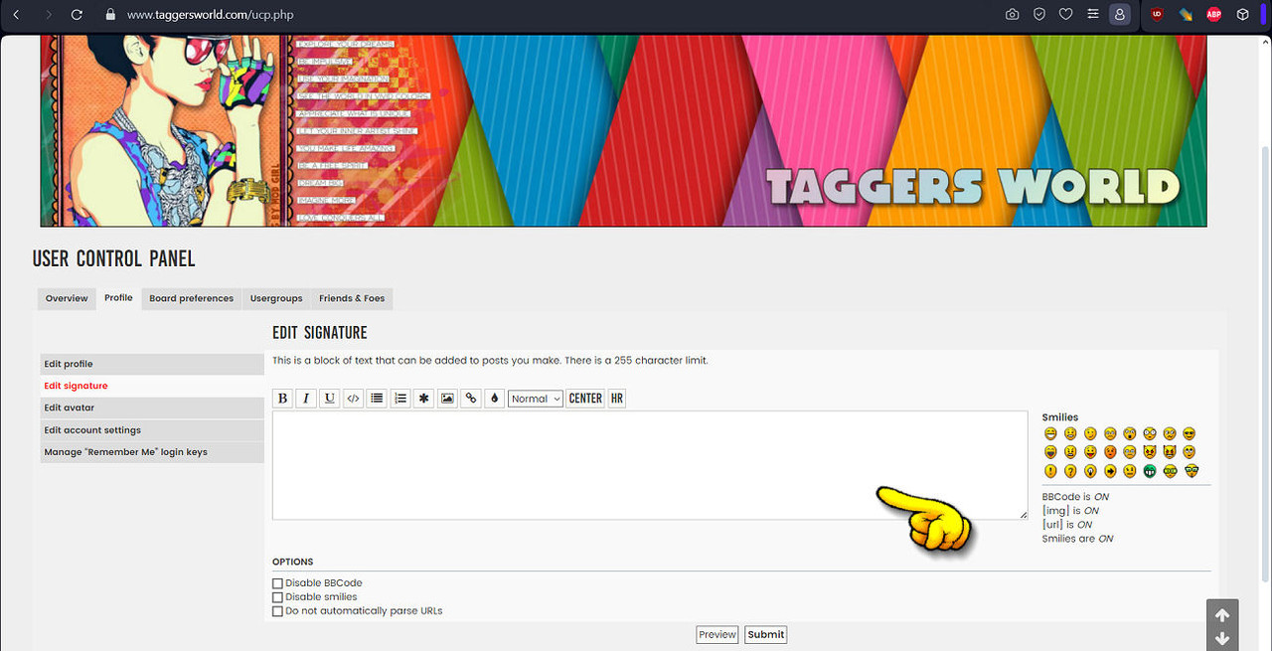
Task: Insert HR horizontal rule tag
Action: coord(617,399)
